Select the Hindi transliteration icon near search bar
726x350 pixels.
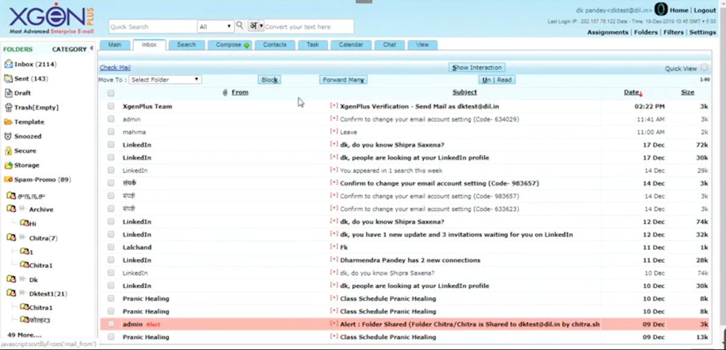pyautogui.click(x=252, y=26)
